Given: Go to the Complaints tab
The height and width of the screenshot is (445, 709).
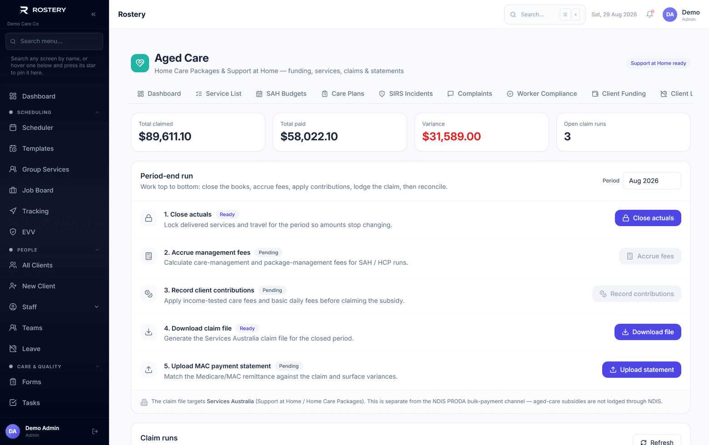Looking at the screenshot, I should point(469,94).
